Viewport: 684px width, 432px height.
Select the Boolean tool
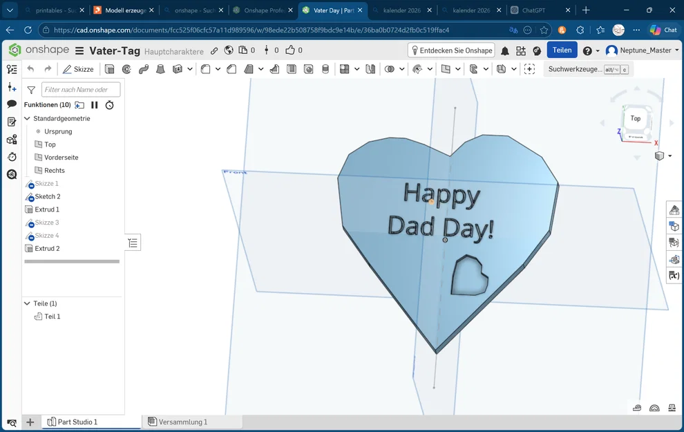[390, 69]
